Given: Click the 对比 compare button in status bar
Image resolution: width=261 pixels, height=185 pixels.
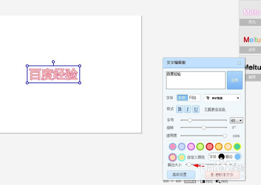Looking at the screenshot, I should (207, 181).
